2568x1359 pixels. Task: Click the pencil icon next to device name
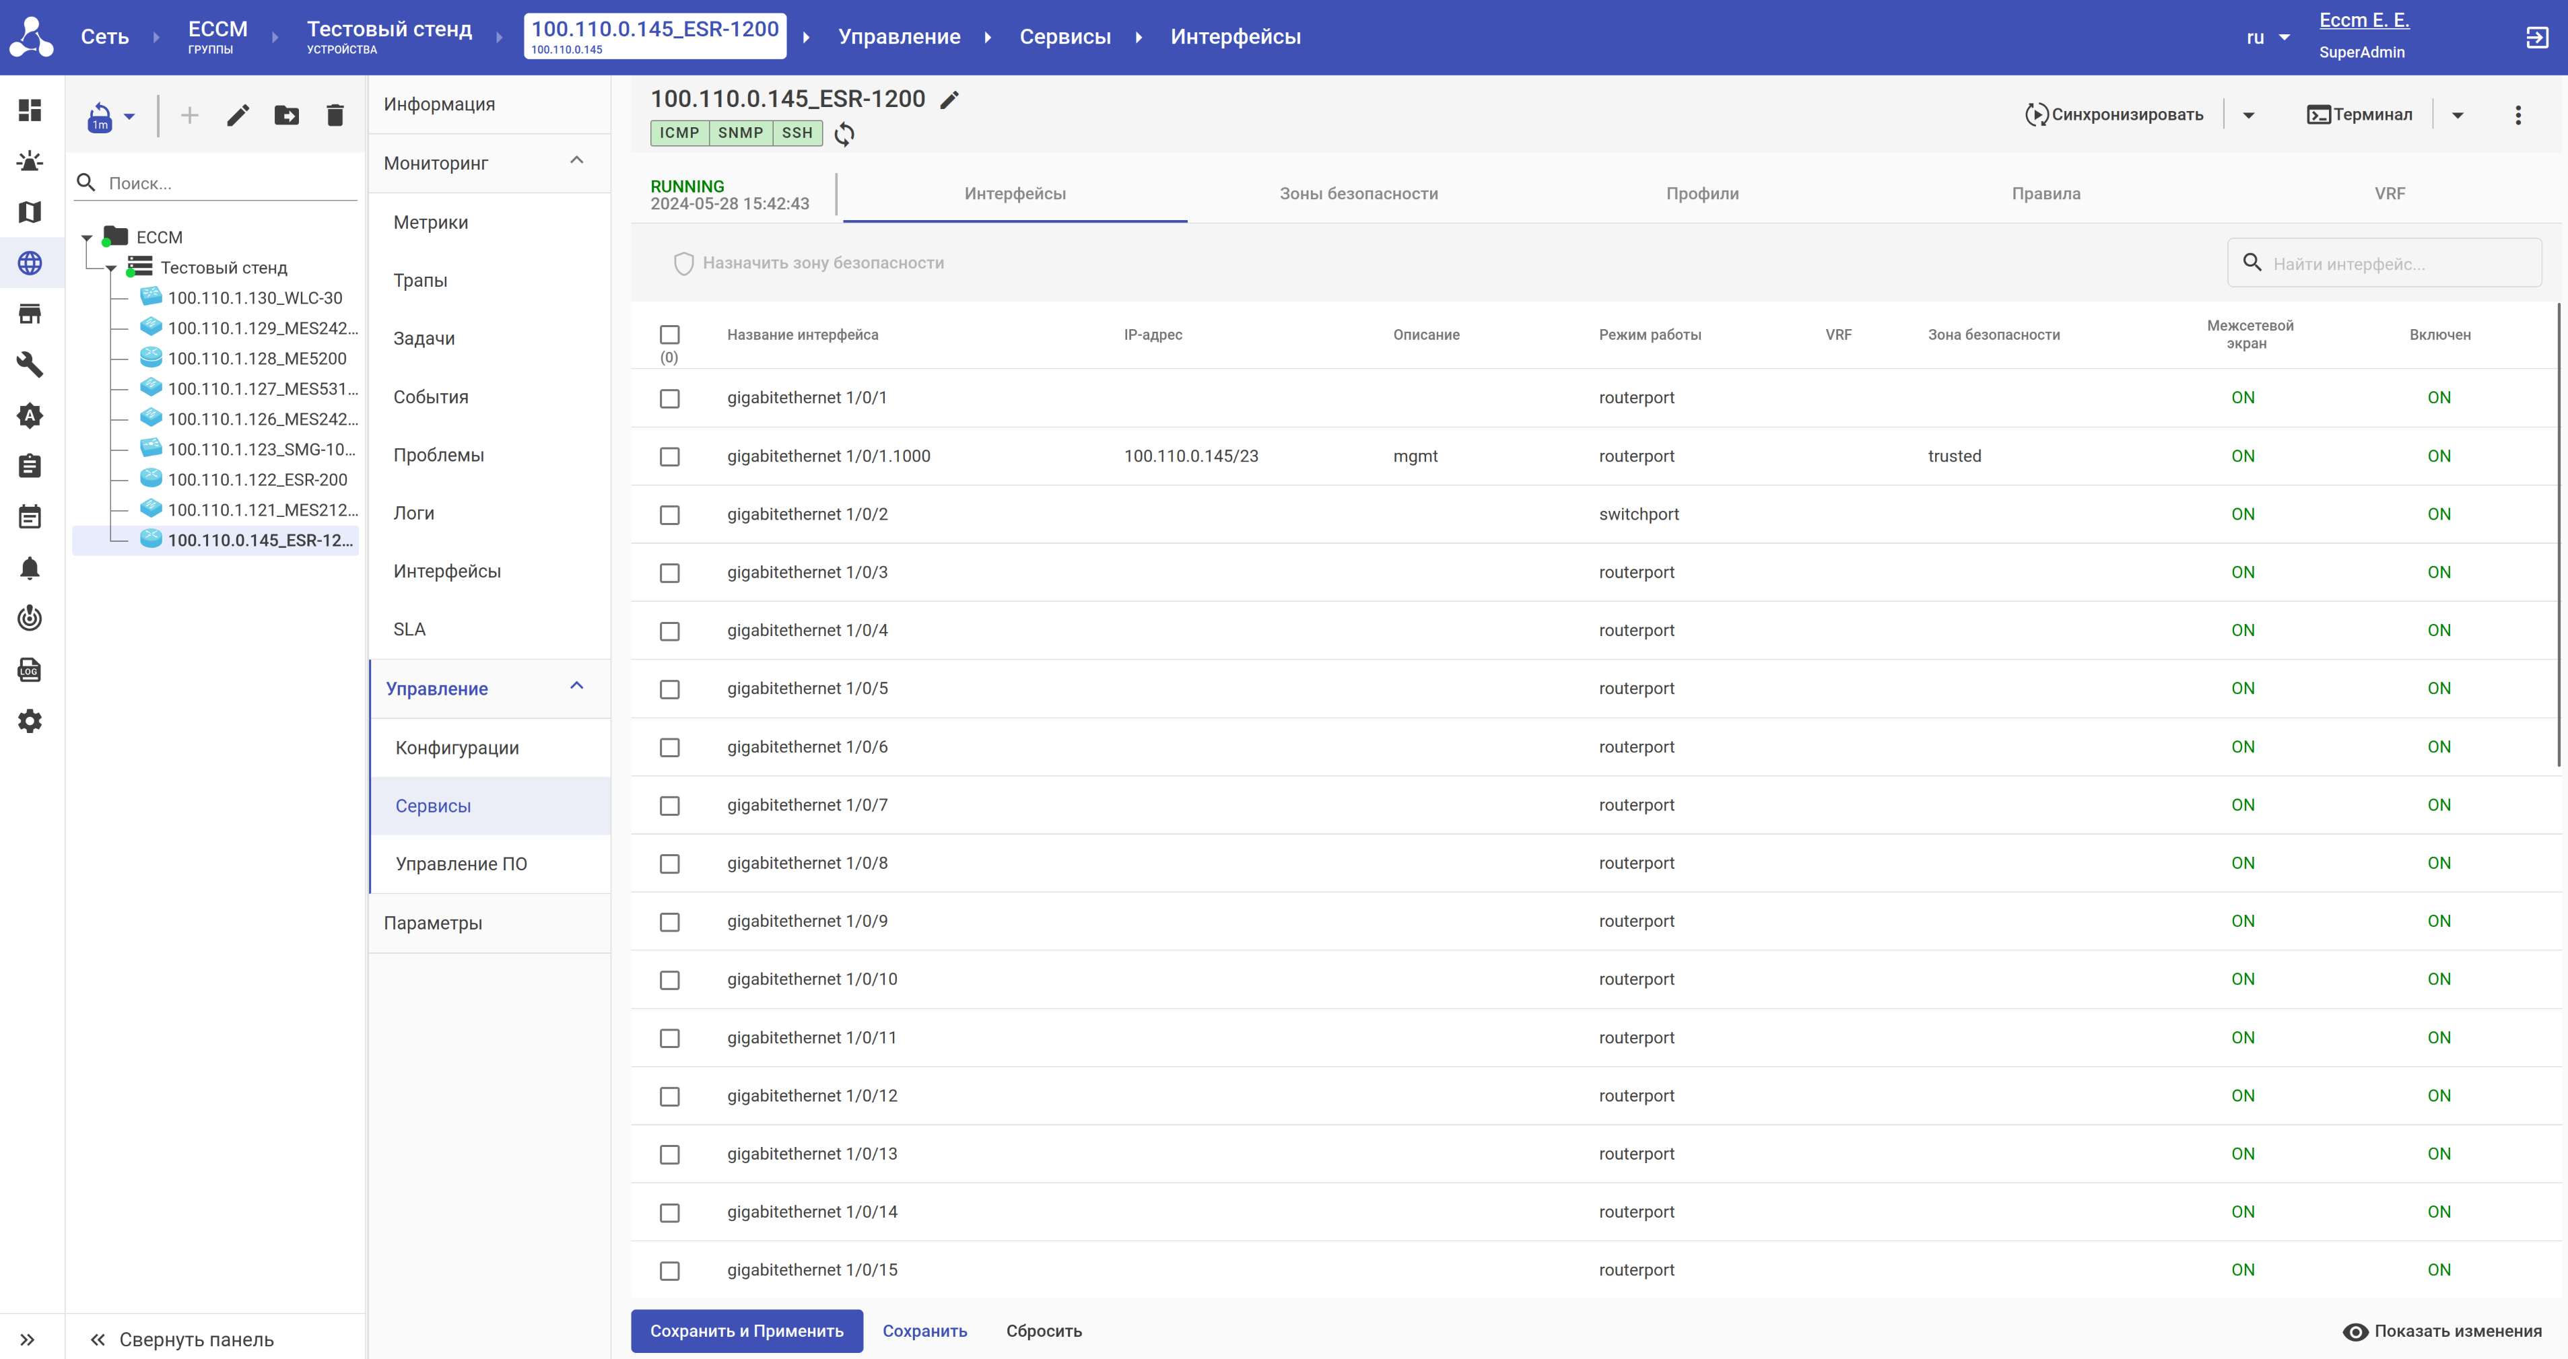[x=949, y=100]
